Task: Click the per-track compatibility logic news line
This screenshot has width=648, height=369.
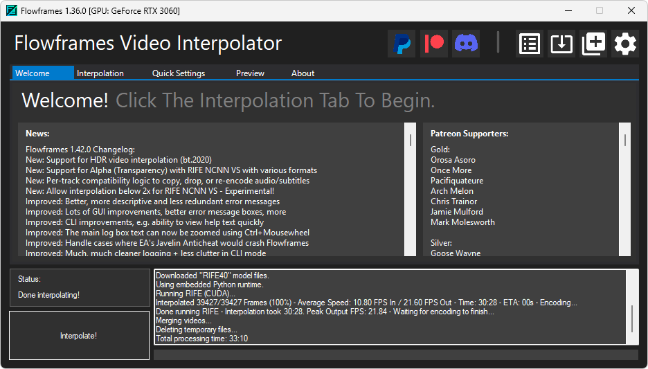Action: click(168, 181)
